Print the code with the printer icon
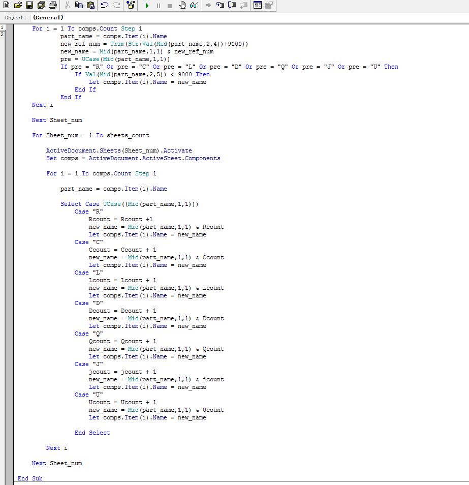Screen dimensions: 469x485 click(53, 6)
